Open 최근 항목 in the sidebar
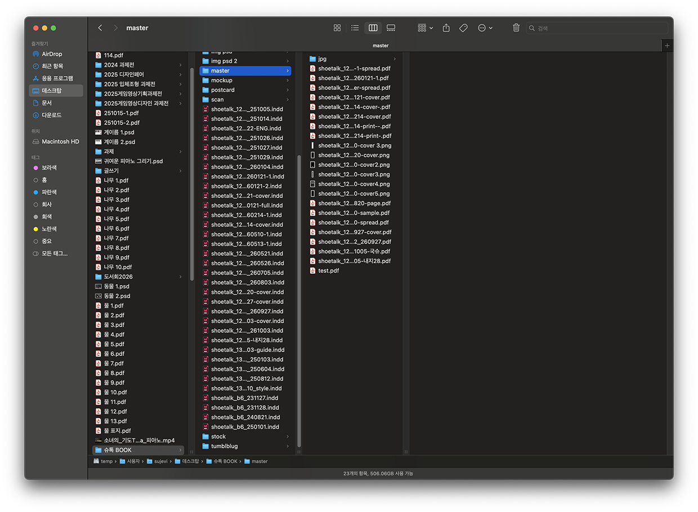 point(56,66)
